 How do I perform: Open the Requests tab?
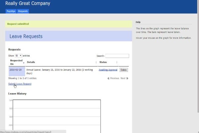tap(23, 11)
